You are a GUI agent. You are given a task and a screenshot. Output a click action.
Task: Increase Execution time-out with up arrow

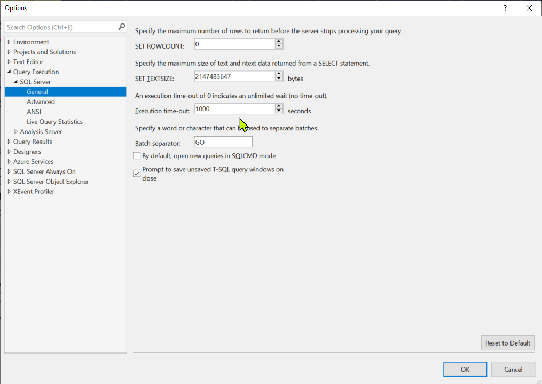click(x=279, y=106)
